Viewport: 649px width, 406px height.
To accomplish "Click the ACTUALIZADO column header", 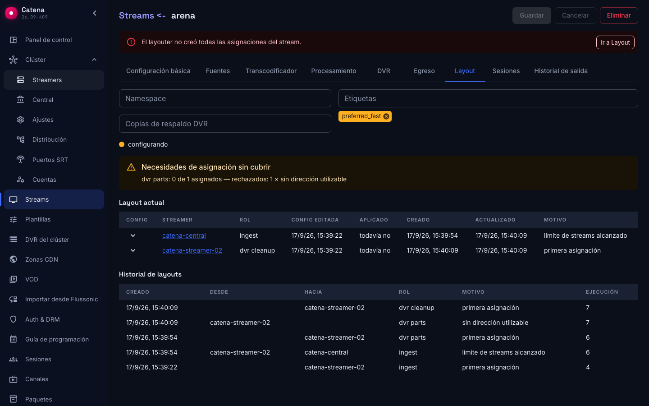I will [x=495, y=220].
